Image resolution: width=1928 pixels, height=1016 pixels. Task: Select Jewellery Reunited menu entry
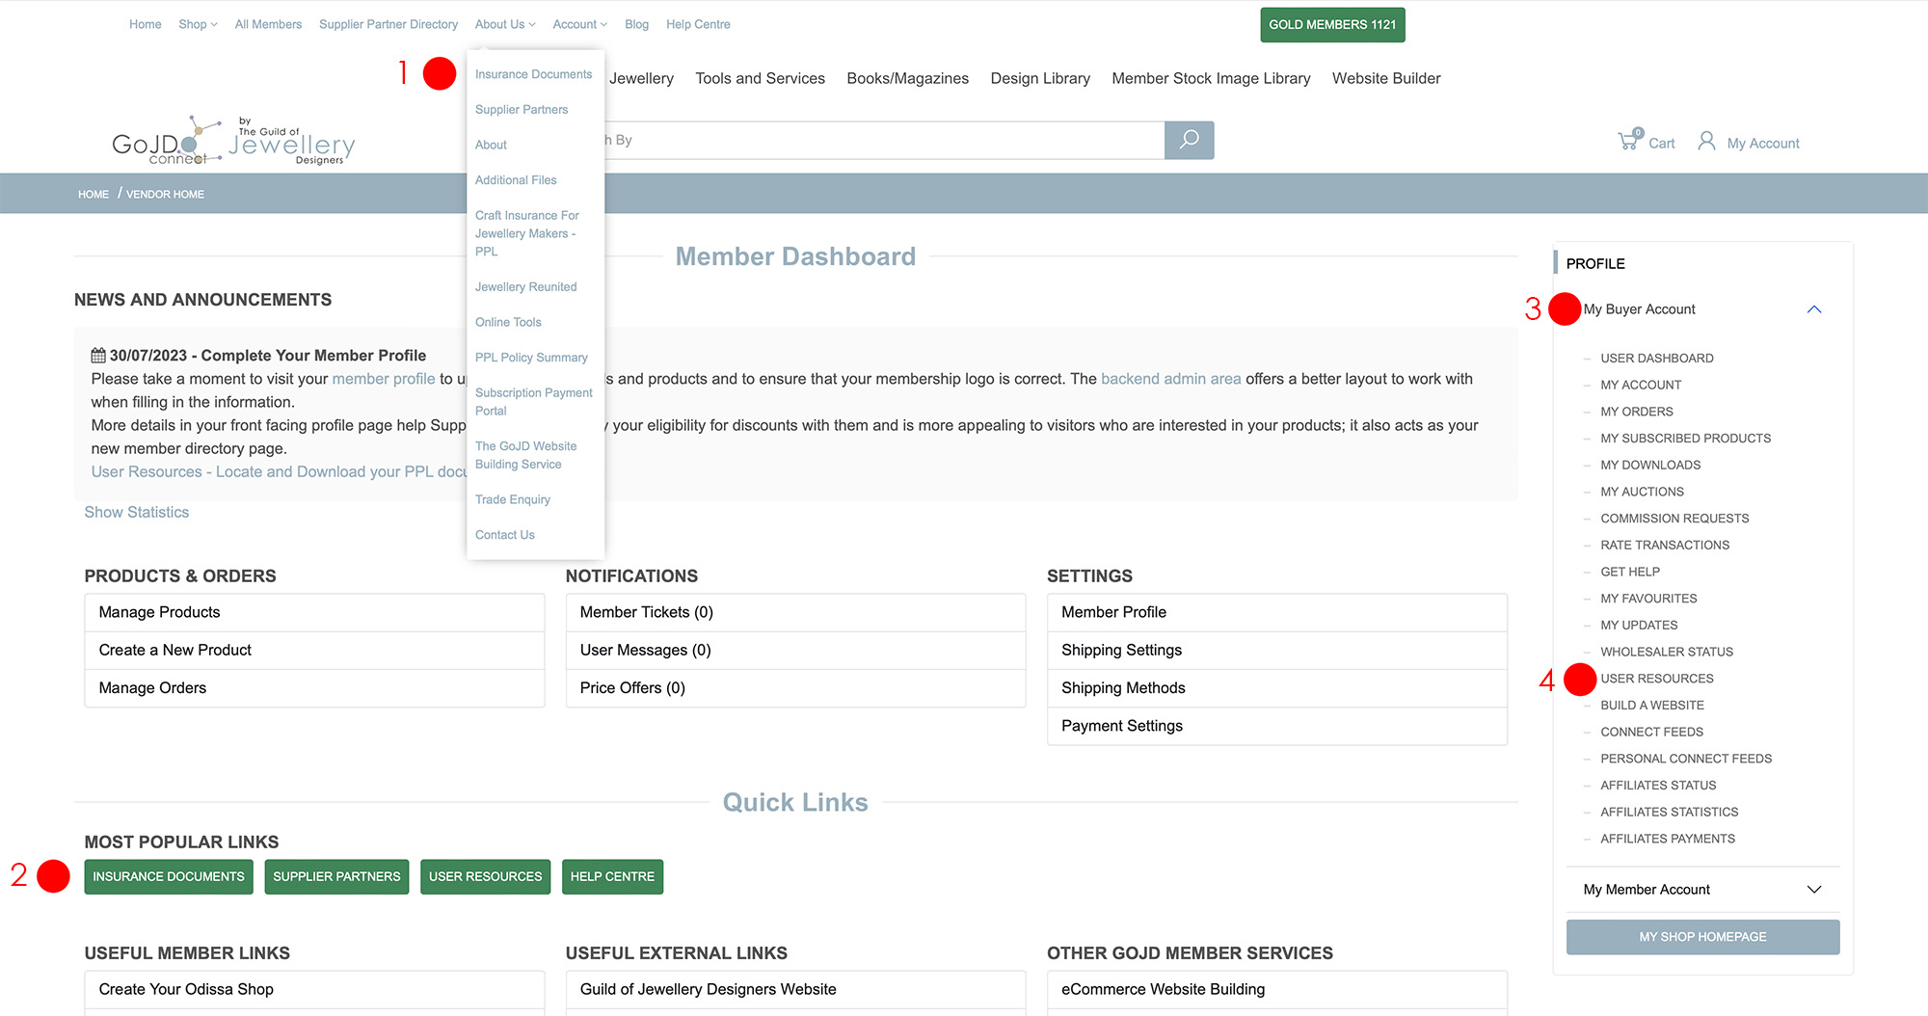pos(525,287)
